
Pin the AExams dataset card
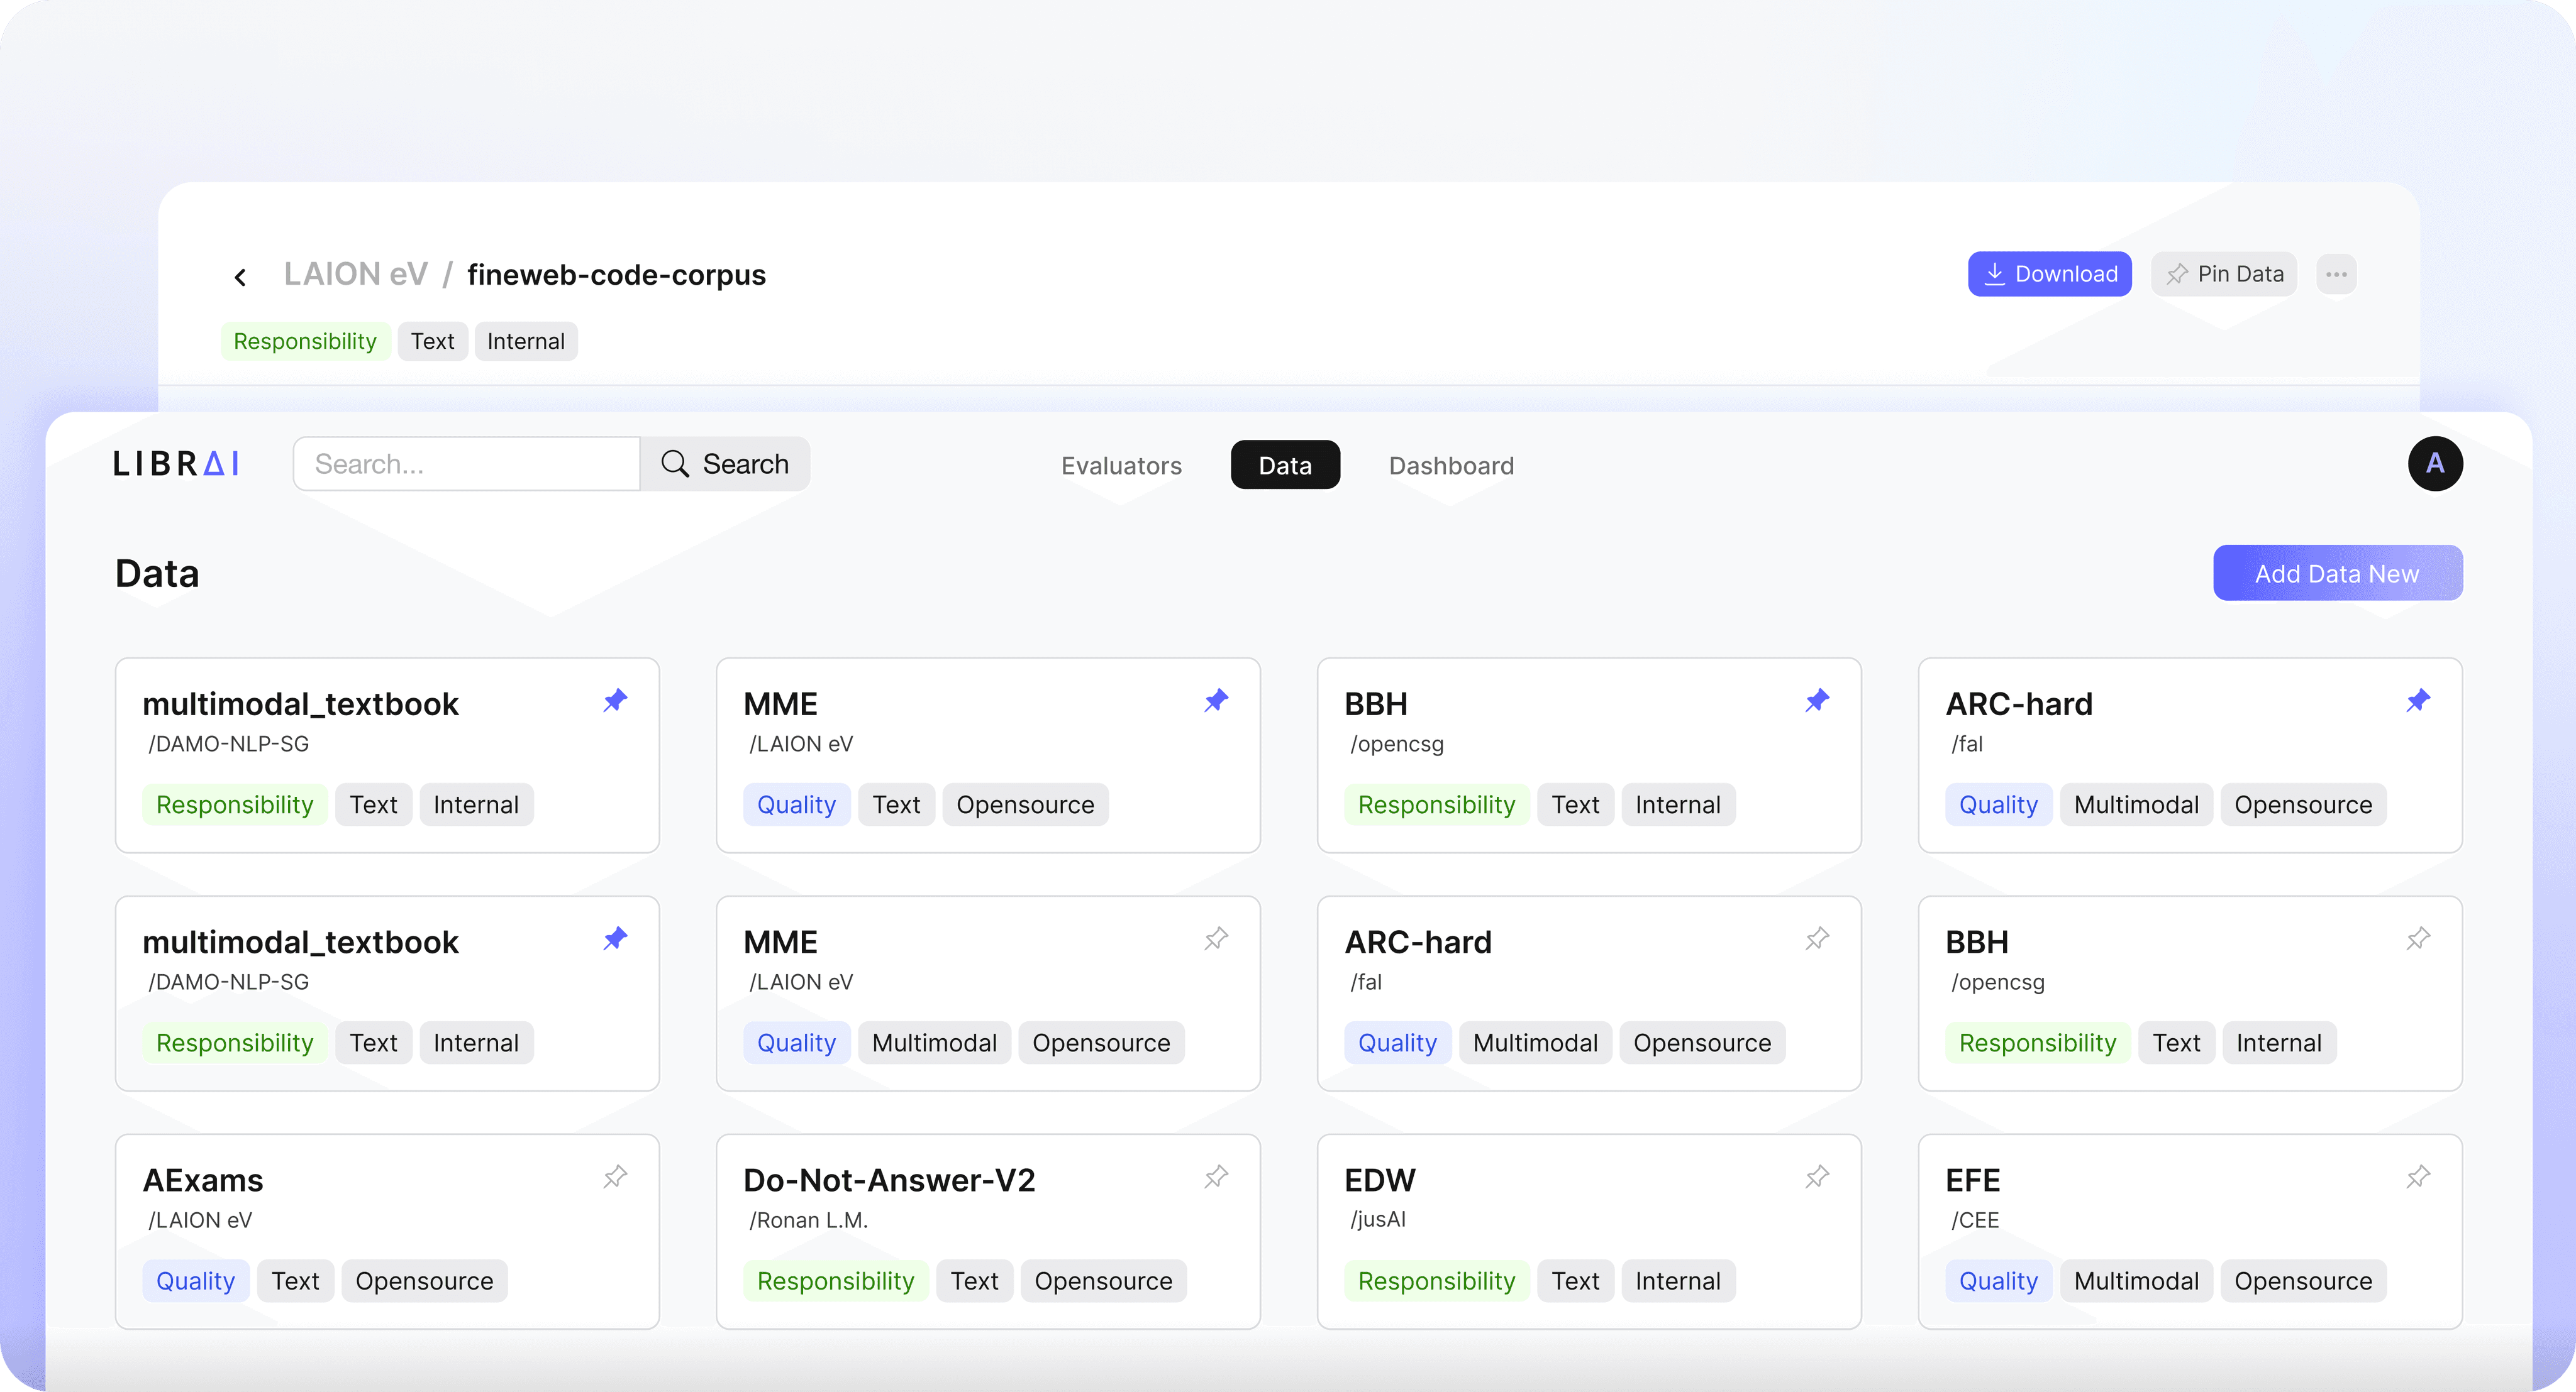pyautogui.click(x=615, y=1177)
